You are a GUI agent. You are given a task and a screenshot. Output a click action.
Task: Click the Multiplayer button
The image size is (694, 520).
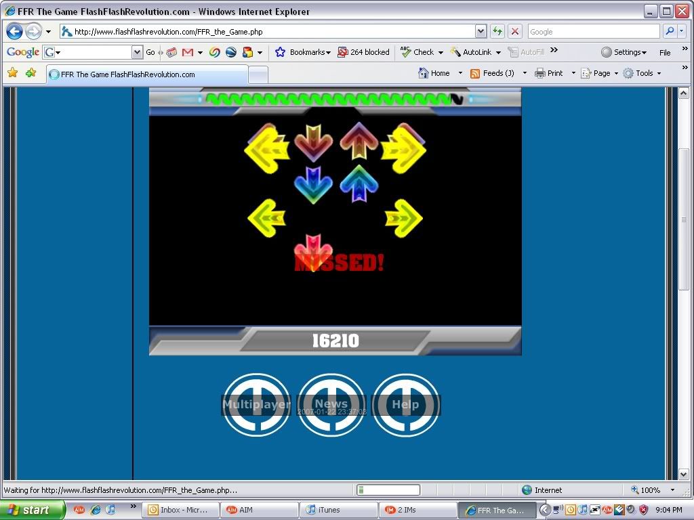[x=257, y=405]
